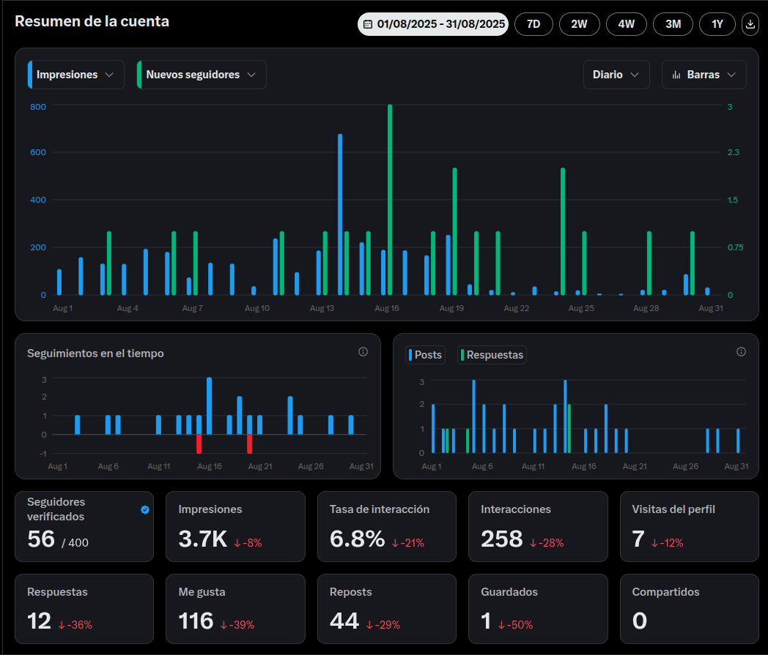Click calendar icon in the date range

click(x=368, y=24)
